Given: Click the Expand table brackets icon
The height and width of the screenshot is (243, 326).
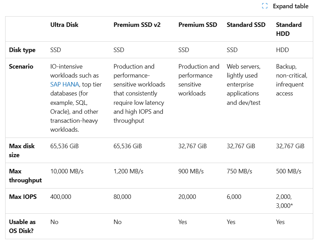Looking at the screenshot, I should [265, 6].
